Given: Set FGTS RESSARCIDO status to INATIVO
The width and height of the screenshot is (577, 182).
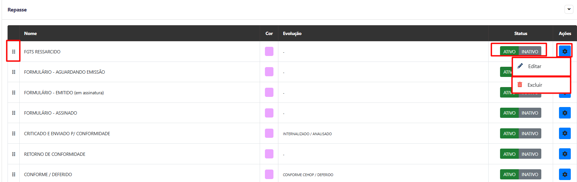Looking at the screenshot, I should click(x=530, y=51).
